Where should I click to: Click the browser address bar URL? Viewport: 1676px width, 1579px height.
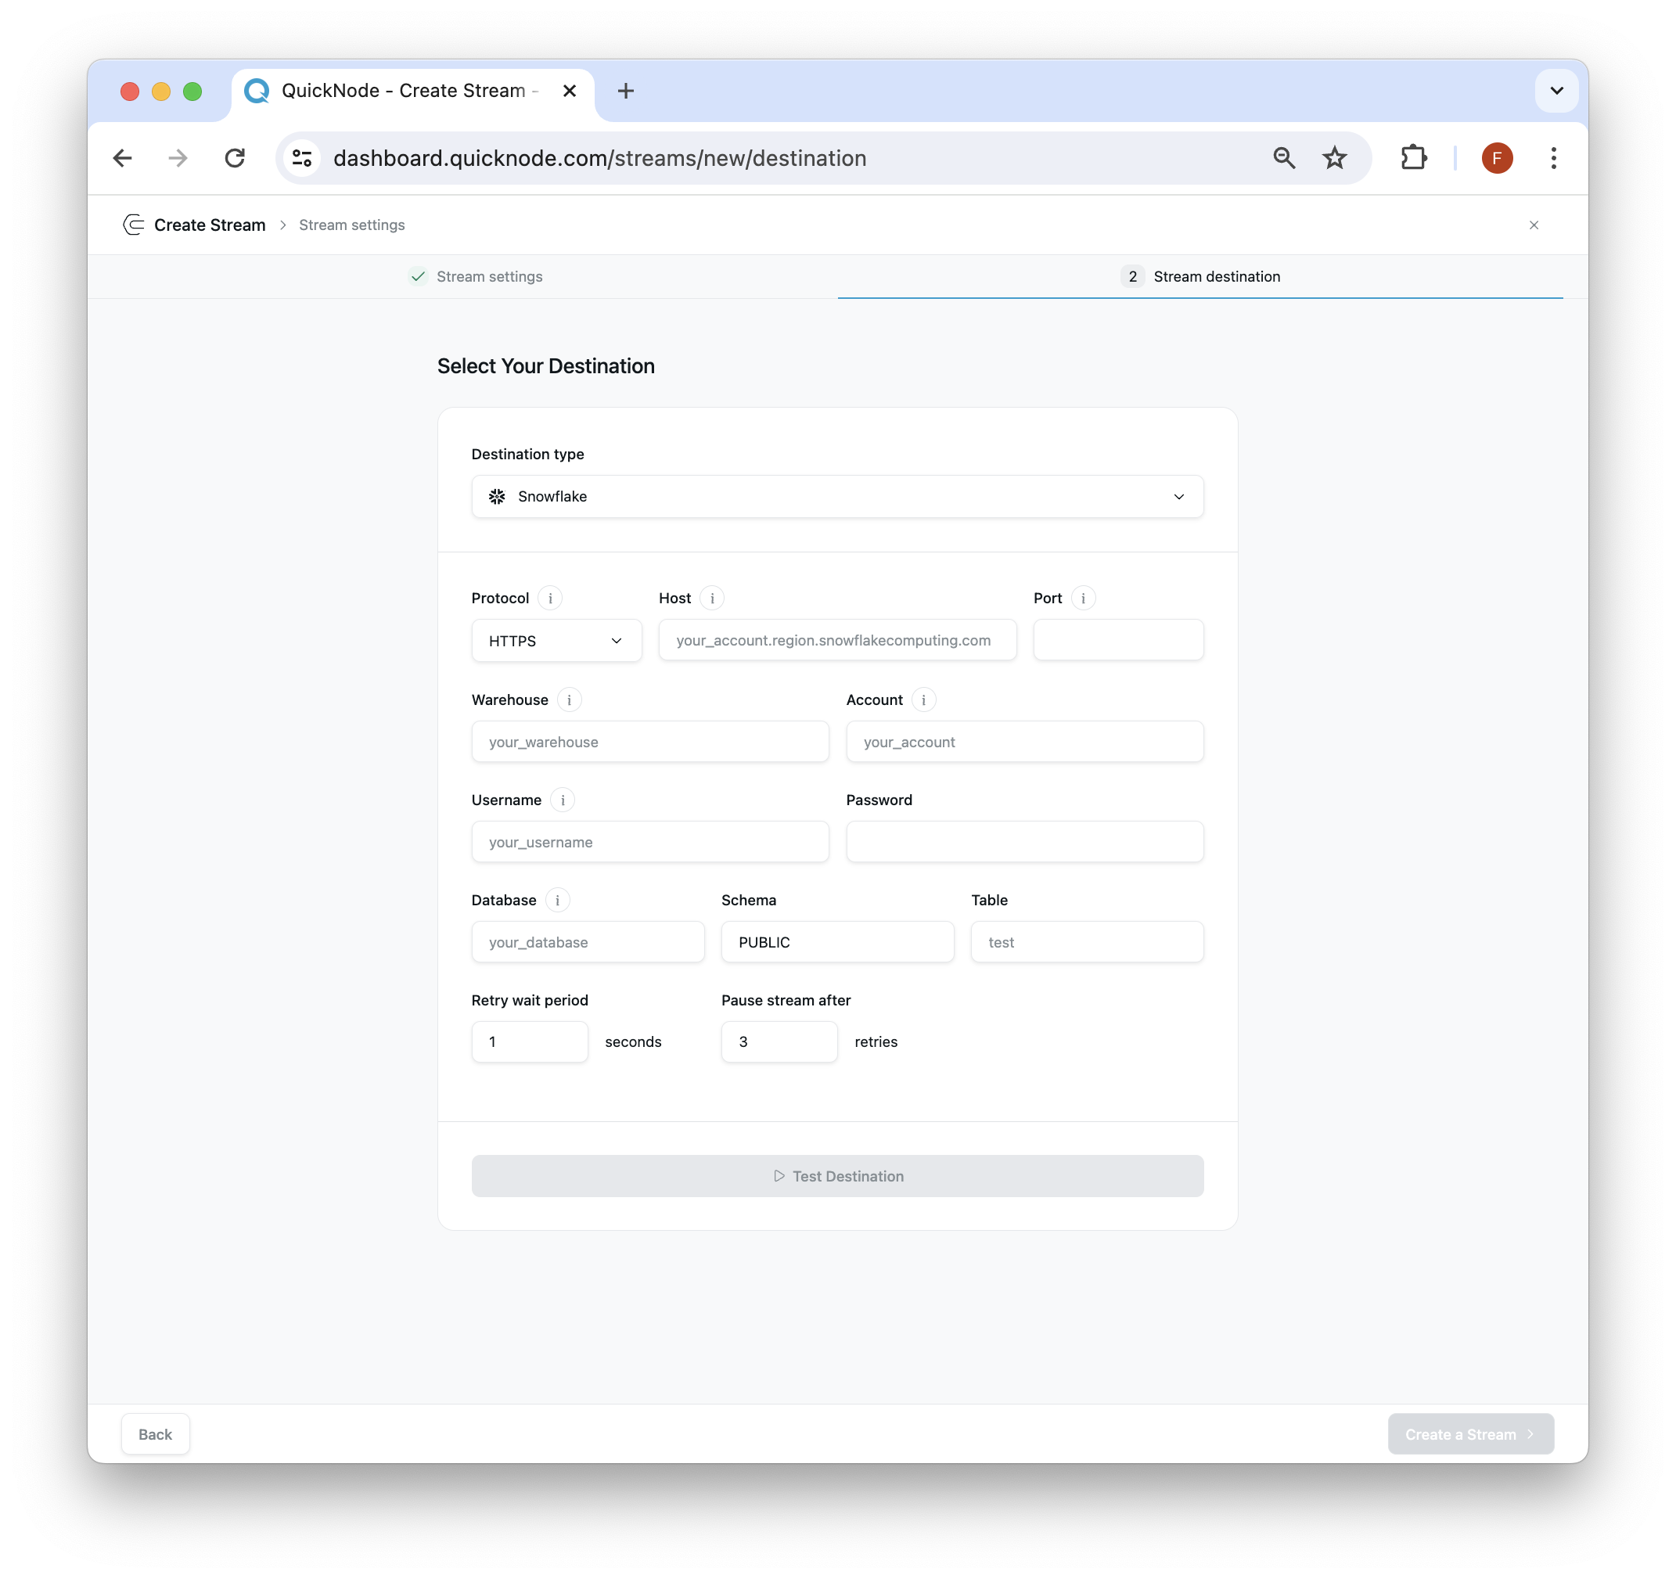click(x=599, y=157)
